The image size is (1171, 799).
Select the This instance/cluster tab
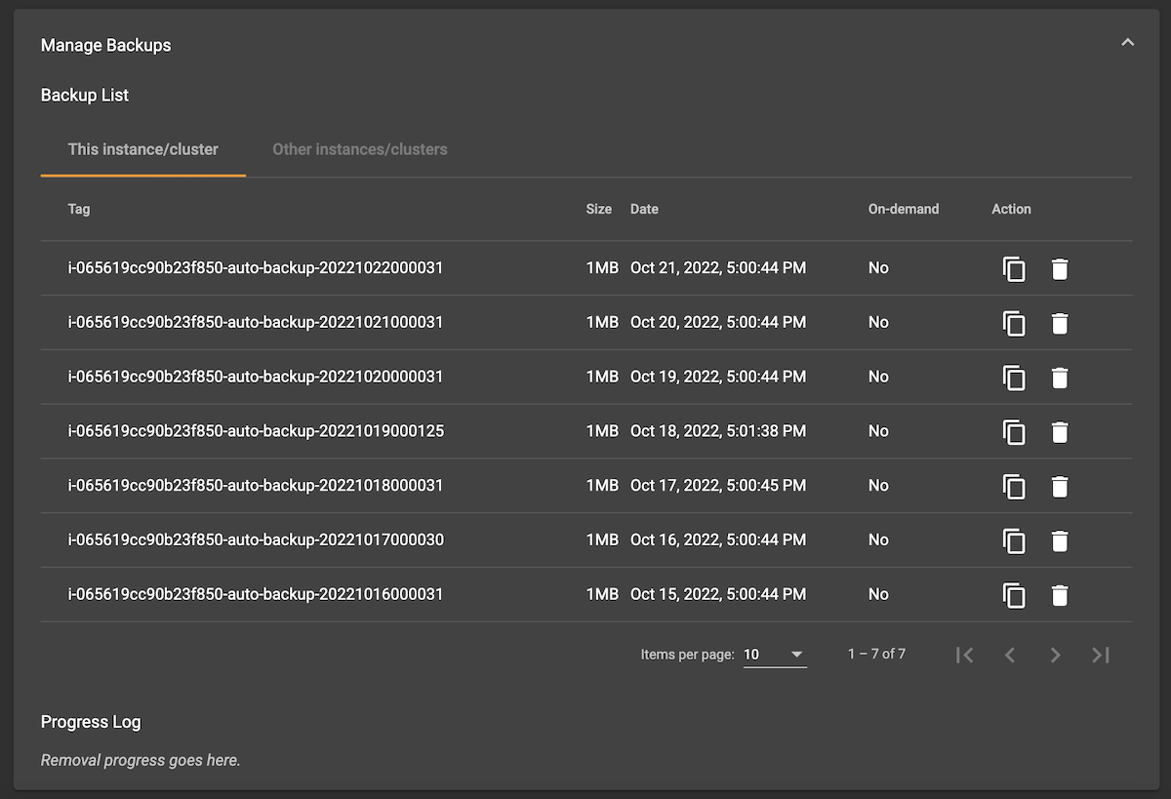[142, 149]
